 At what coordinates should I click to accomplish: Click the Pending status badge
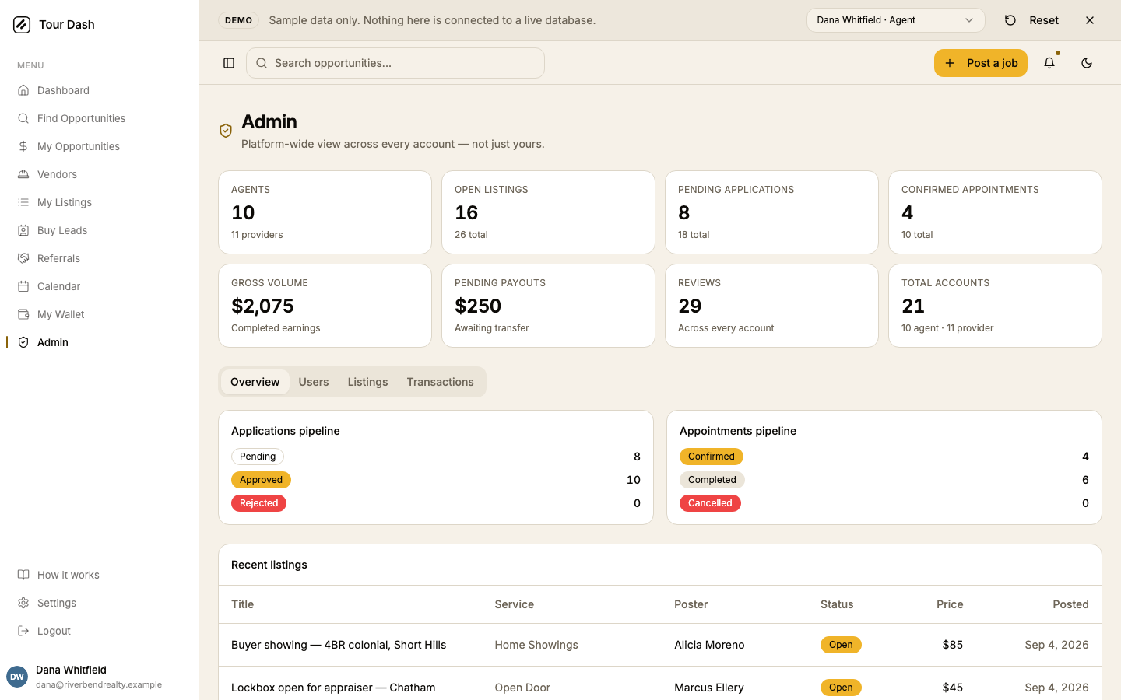coord(258,457)
